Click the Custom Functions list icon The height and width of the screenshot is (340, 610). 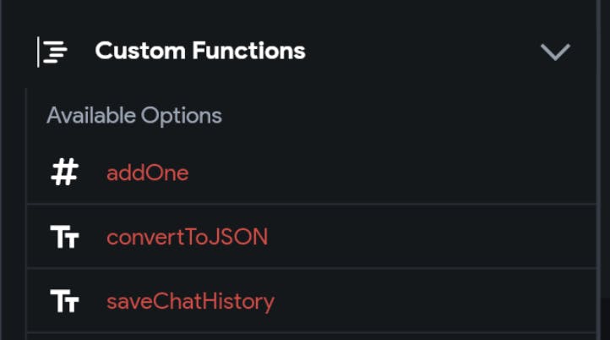[x=53, y=52]
